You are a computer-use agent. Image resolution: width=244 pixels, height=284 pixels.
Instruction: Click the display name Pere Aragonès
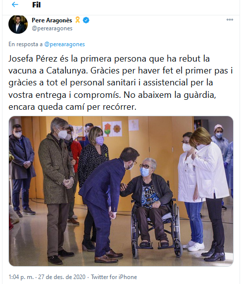tap(52, 20)
